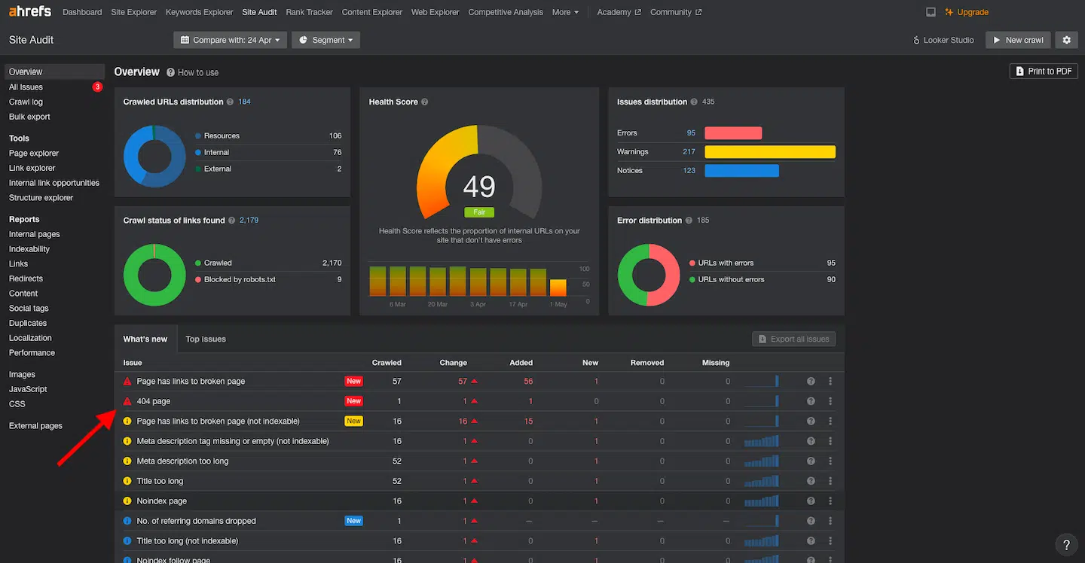The height and width of the screenshot is (563, 1085).
Task: Open Crawl log in the sidebar
Action: pos(26,102)
